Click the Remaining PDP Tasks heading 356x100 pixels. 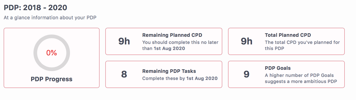169,71
